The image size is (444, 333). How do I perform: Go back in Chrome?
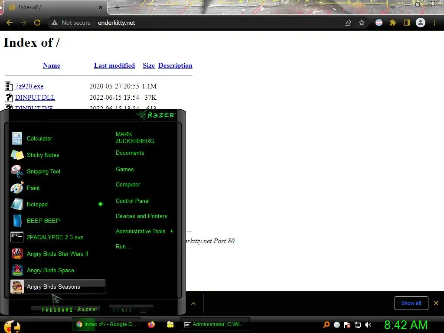coord(10,23)
